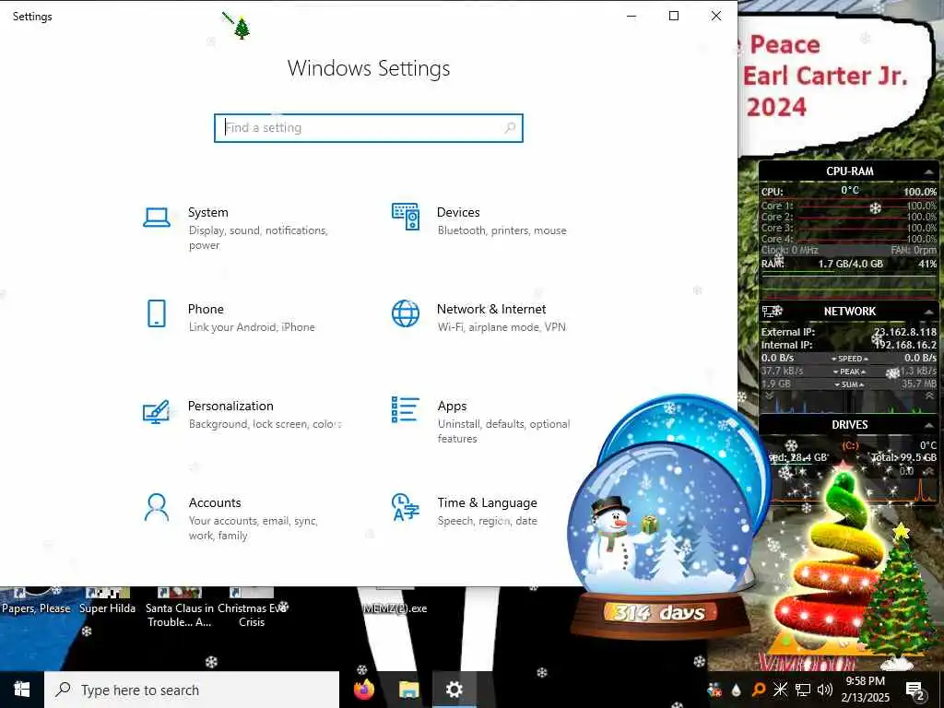Open the network tray icon
944x708 pixels.
803,690
